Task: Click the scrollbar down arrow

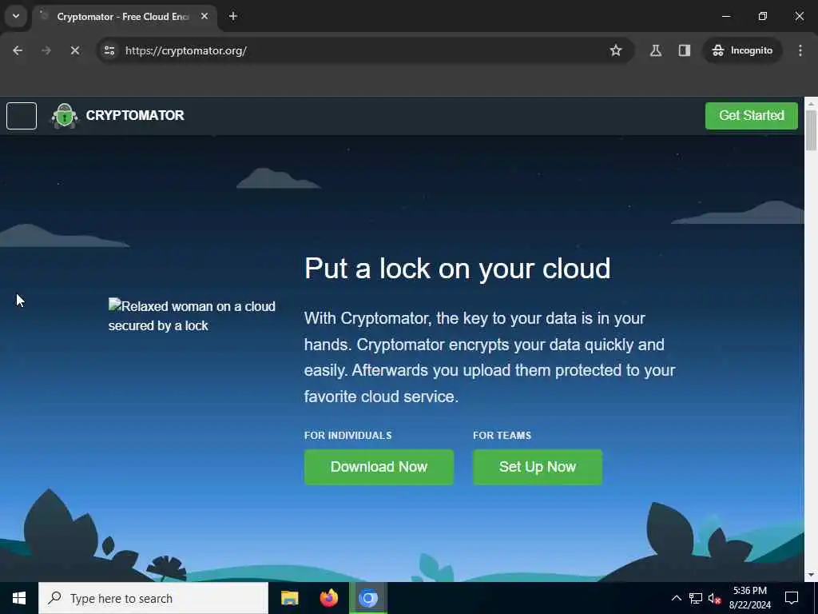Action: pyautogui.click(x=811, y=575)
